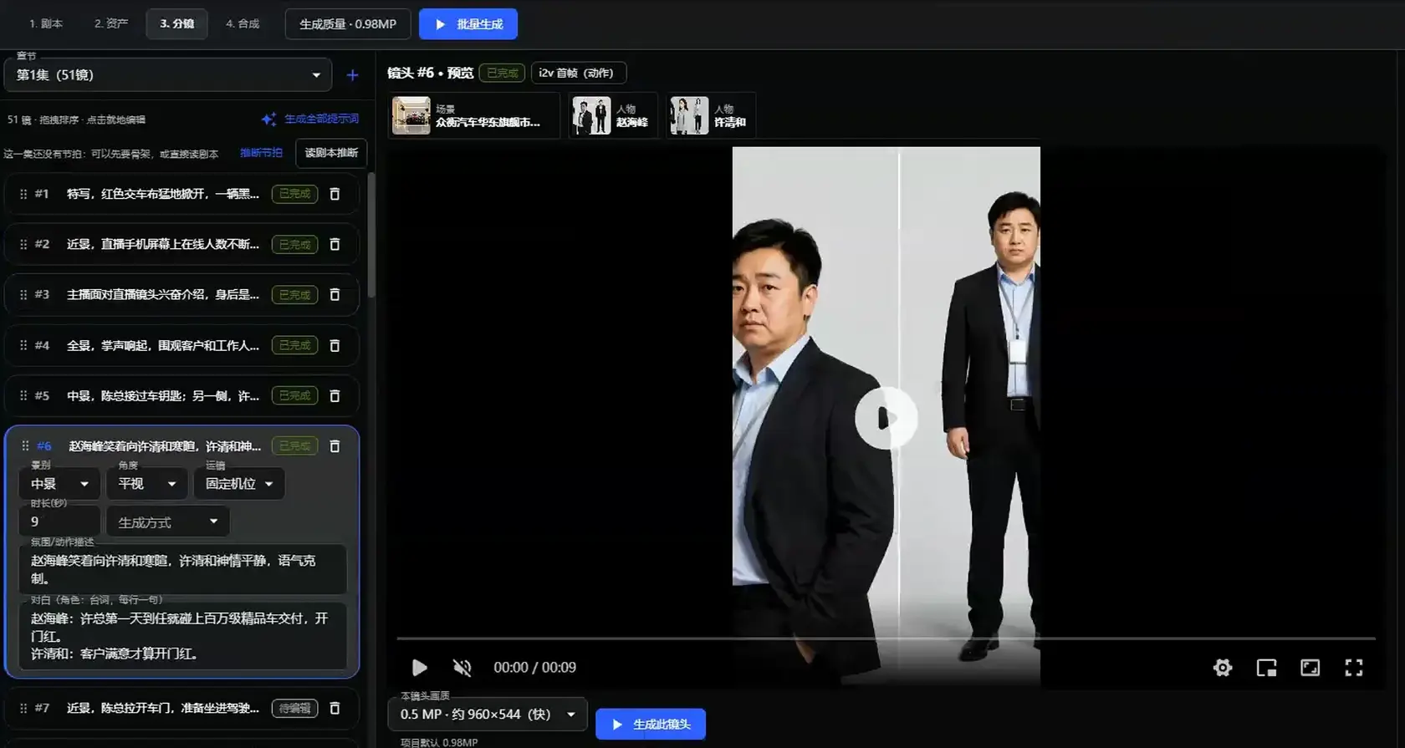This screenshot has height=748, width=1405.
Task: Open the shot size dropdown 中景
Action: point(59,484)
